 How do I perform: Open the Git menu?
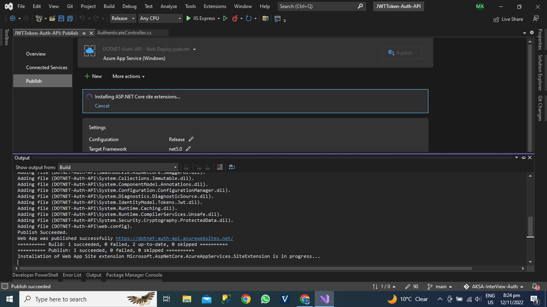click(70, 6)
